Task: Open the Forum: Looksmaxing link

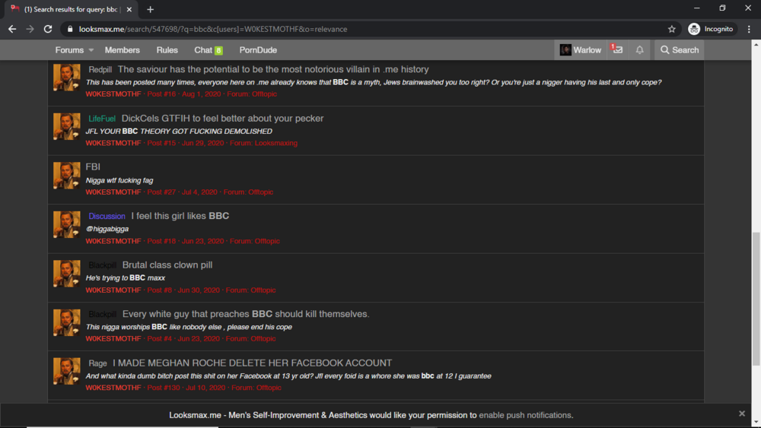Action: pyautogui.click(x=263, y=143)
